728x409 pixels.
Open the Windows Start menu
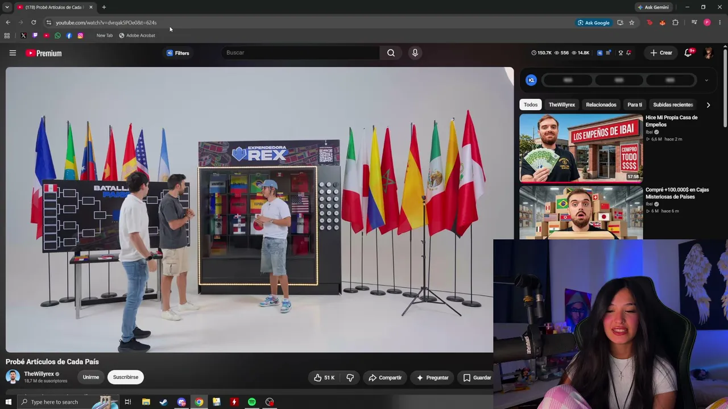8,402
